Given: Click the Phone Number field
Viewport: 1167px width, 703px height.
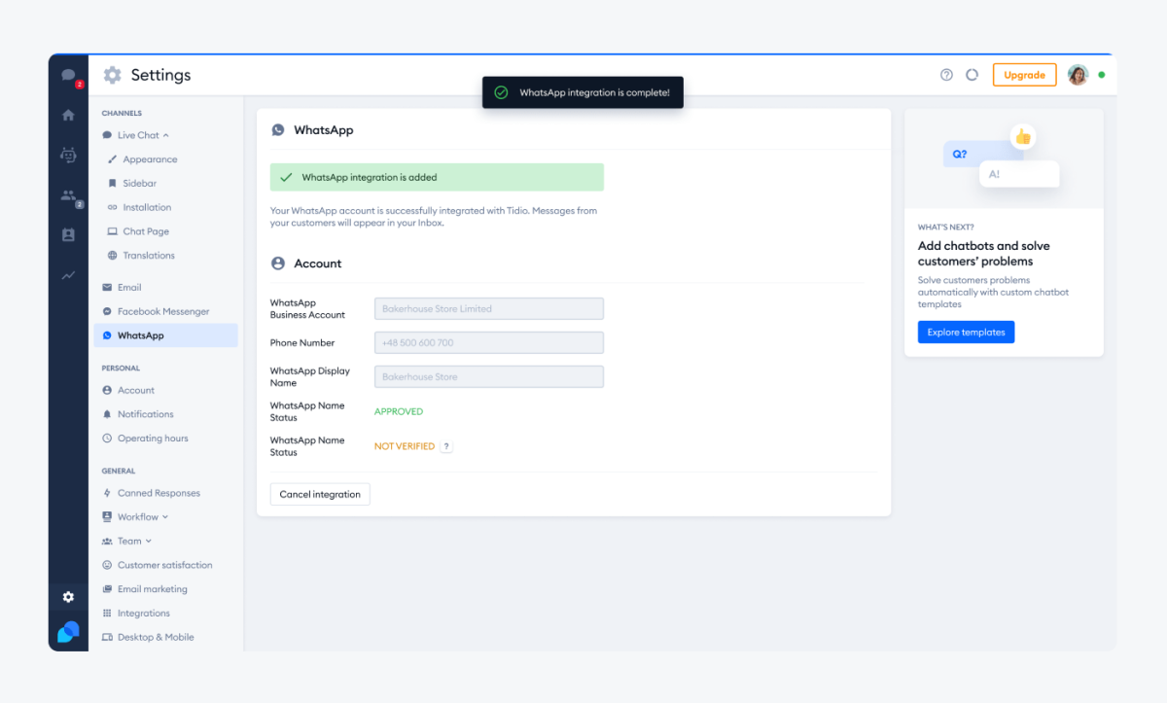Looking at the screenshot, I should point(488,342).
